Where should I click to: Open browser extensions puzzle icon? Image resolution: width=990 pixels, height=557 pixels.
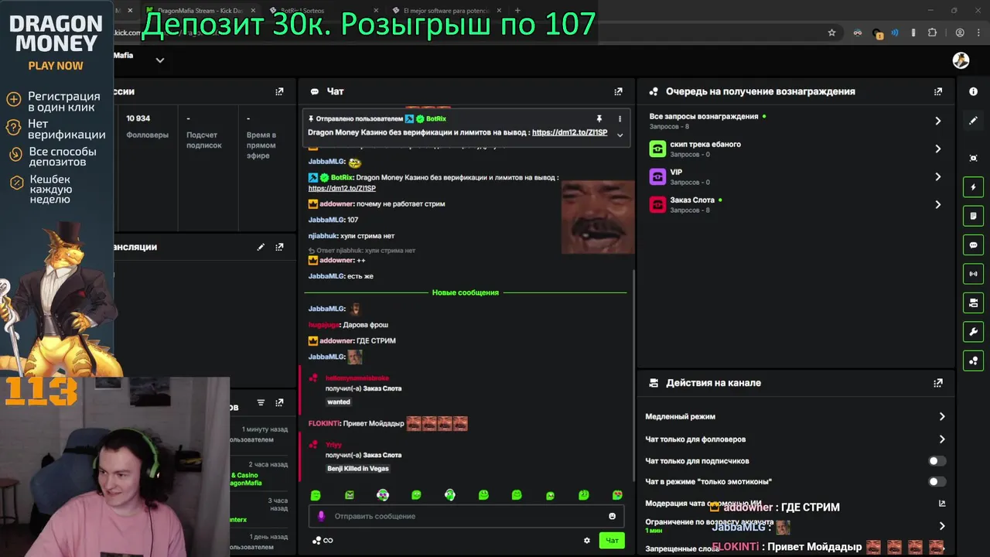tap(932, 32)
